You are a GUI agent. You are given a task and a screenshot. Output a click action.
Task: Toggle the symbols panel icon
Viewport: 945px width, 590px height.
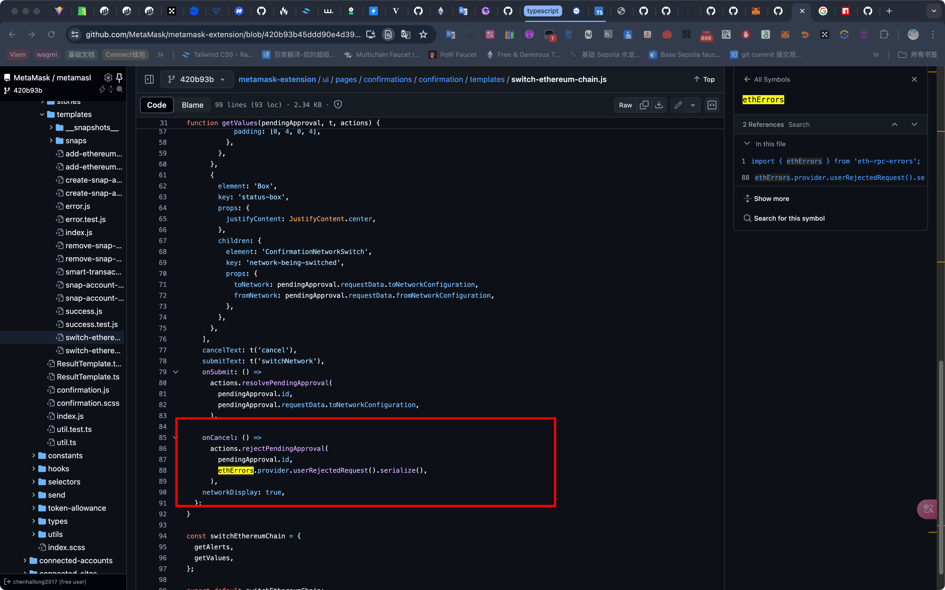click(712, 105)
